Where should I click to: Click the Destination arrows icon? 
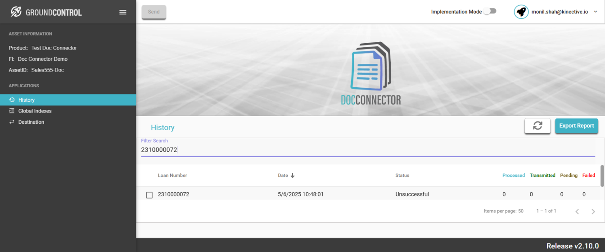[12, 122]
